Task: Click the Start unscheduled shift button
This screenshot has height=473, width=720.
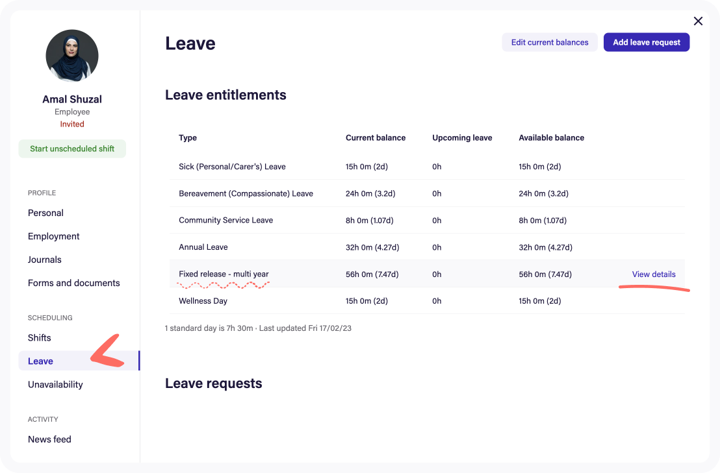Action: [72, 149]
